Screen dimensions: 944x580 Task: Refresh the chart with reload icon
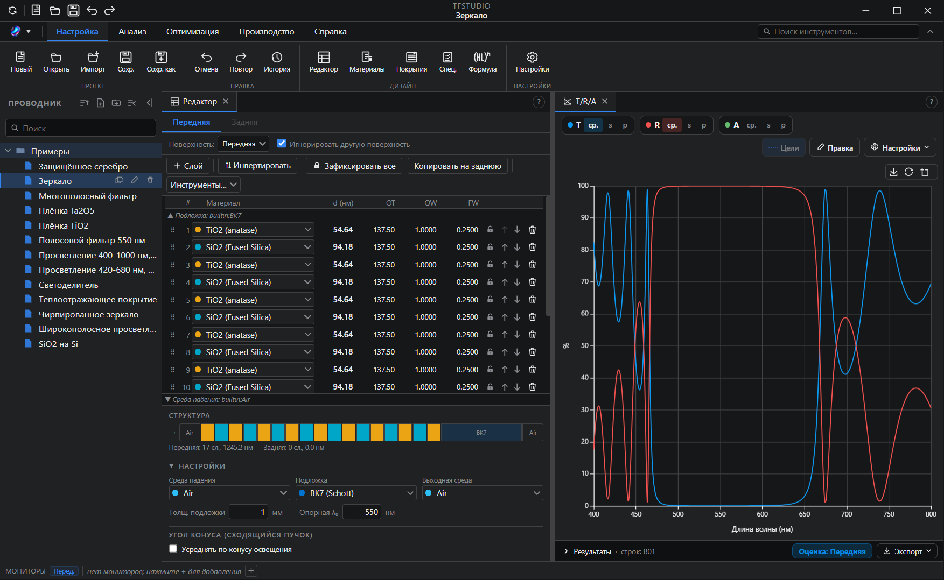908,172
